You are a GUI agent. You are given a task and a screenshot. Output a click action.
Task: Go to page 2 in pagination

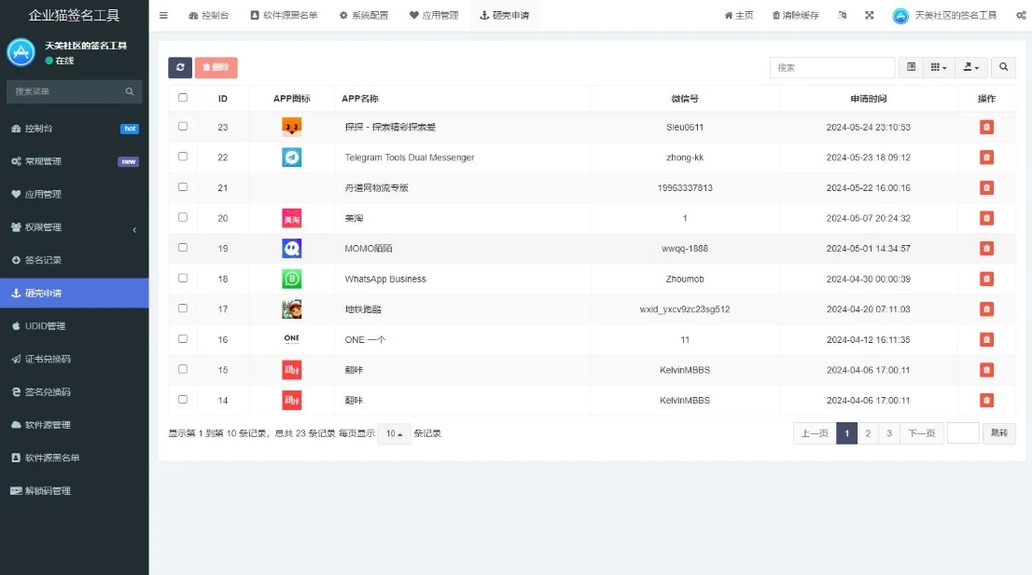tap(868, 432)
